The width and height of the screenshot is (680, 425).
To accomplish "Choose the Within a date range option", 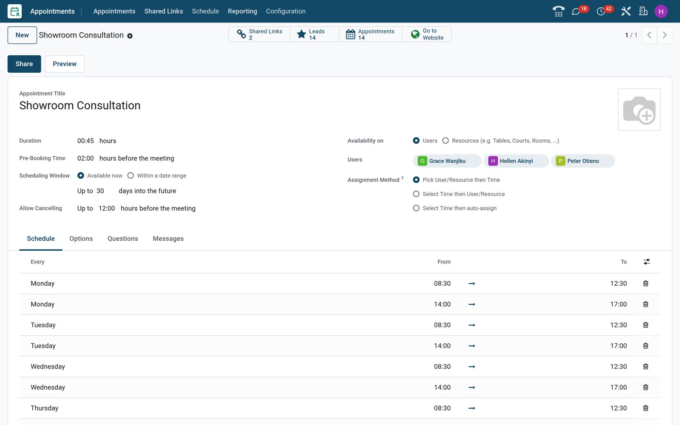I will 130,176.
